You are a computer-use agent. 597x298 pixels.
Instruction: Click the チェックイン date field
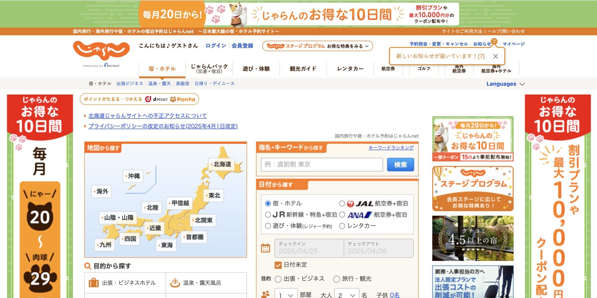click(309, 248)
